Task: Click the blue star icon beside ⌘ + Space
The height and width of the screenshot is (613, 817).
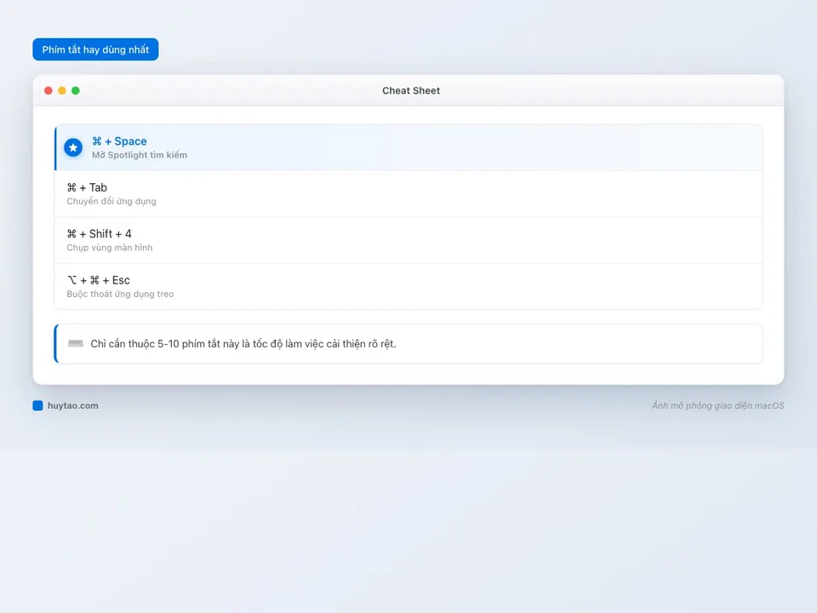Action: (x=73, y=147)
